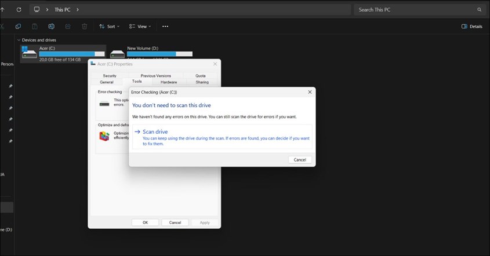Click the up-arrow navigation icon
Image resolution: width=490 pixels, height=256 pixels.
pyautogui.click(x=2, y=10)
